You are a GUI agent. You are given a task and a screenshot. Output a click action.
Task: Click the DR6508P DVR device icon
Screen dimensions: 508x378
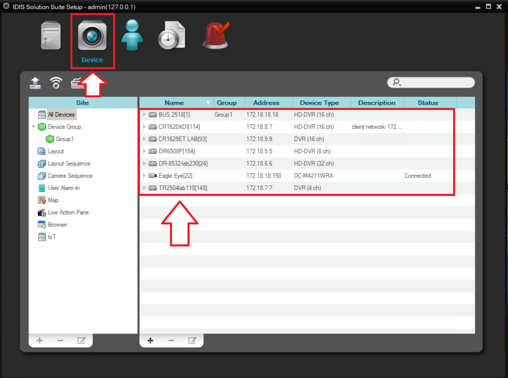click(153, 151)
